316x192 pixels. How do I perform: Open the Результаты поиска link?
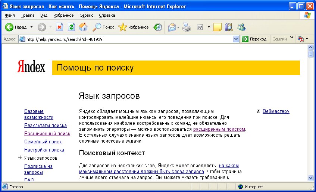46,126
